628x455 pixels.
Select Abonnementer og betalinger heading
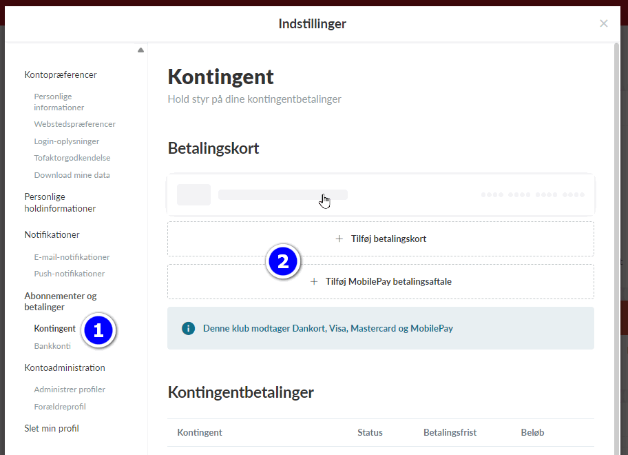pyautogui.click(x=61, y=301)
